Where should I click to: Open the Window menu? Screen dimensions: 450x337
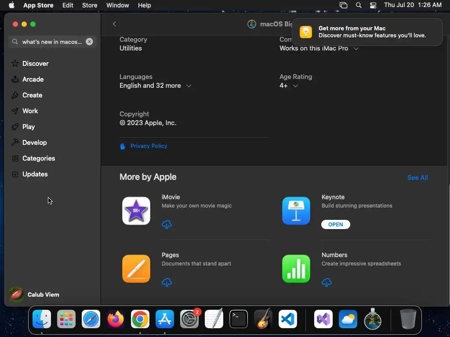coord(118,5)
